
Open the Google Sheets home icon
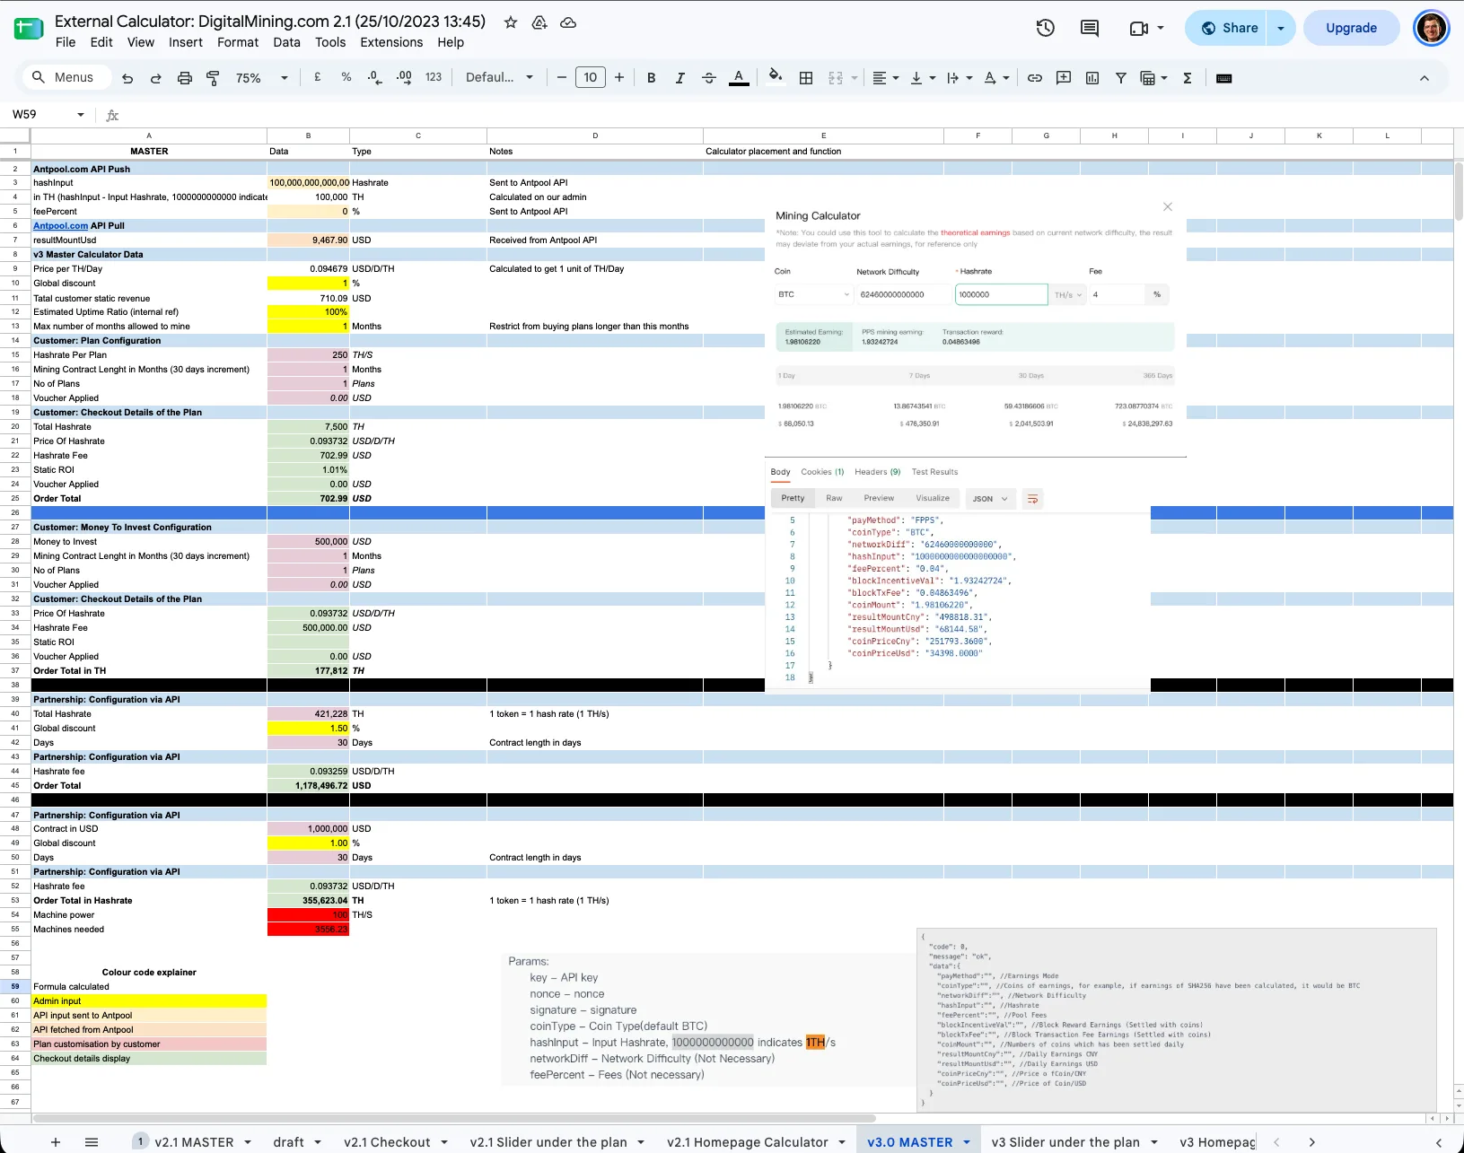click(29, 29)
